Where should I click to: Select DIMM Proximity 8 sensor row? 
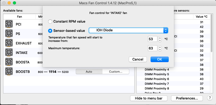point(173,88)
